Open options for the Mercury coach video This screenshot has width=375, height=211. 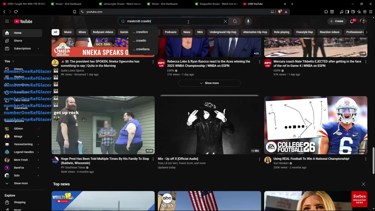366,62
